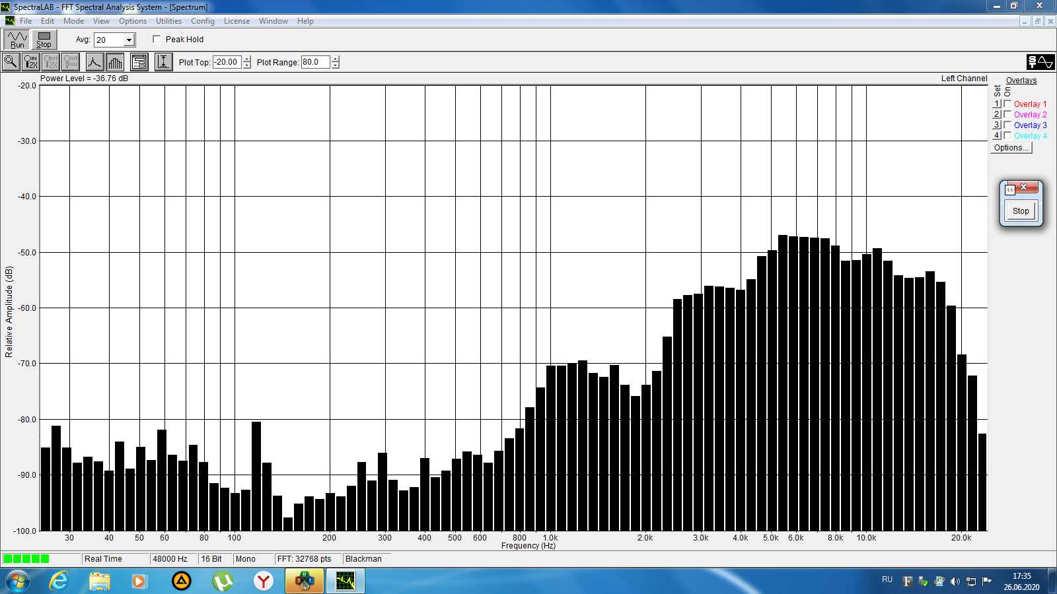The image size is (1057, 594).
Task: Open uTorrent from the taskbar
Action: [223, 581]
